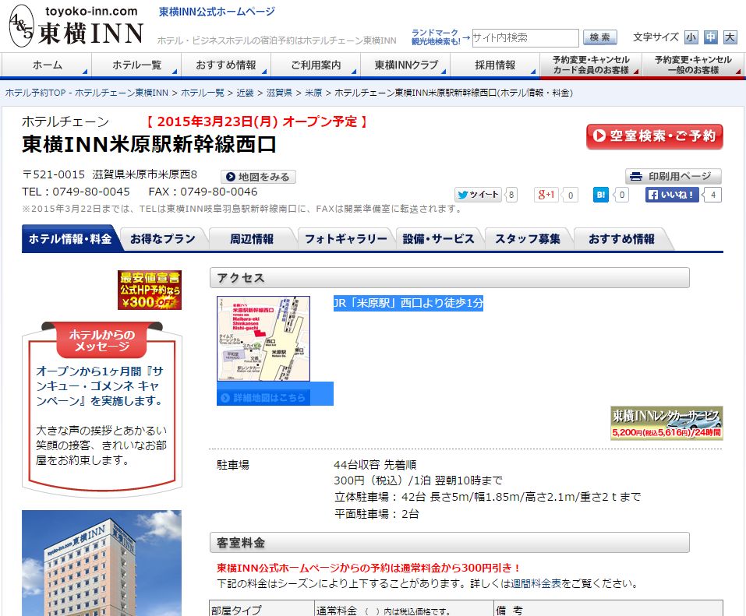Set text size to 中
Image resolution: width=746 pixels, height=616 pixels.
tap(710, 37)
